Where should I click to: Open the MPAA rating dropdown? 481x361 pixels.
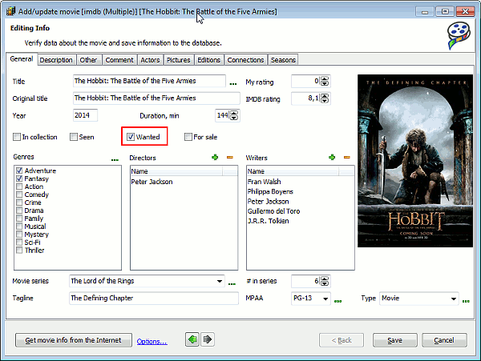click(x=325, y=299)
